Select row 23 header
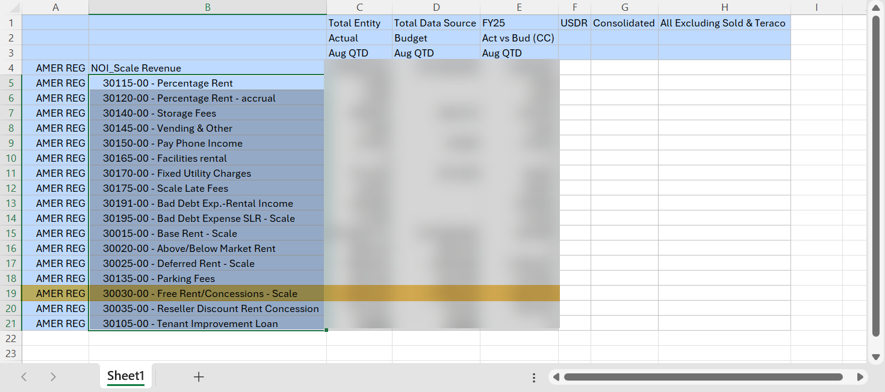The image size is (885, 392). tap(11, 354)
